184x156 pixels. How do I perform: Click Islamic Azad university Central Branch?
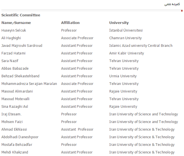[x=141, y=46]
